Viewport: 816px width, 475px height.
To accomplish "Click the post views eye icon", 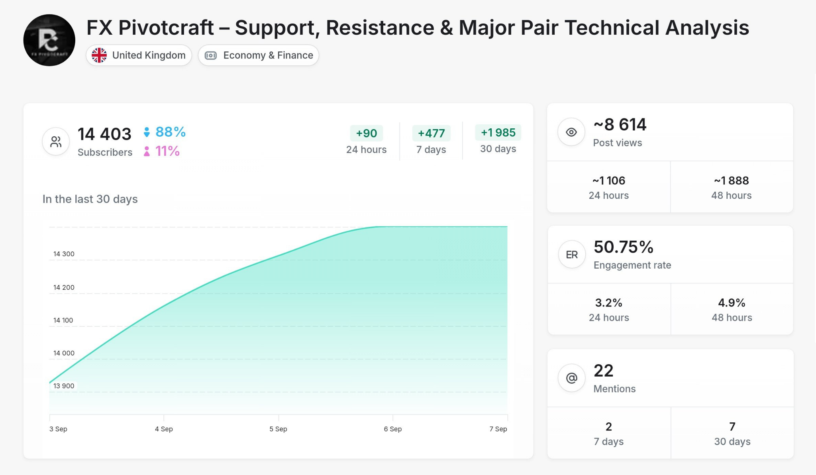I will pyautogui.click(x=571, y=132).
